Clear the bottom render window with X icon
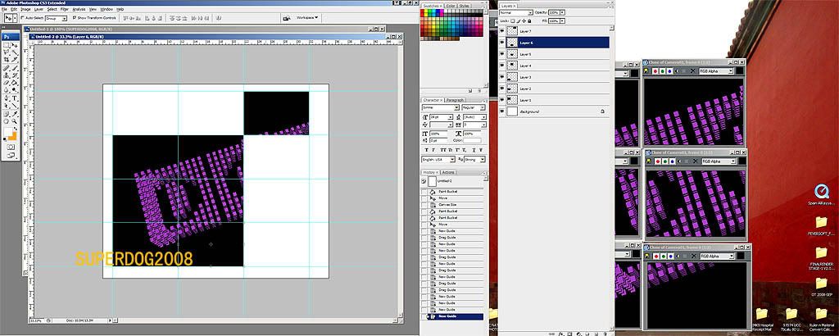Viewport: 839px width, 336px height. coord(694,257)
